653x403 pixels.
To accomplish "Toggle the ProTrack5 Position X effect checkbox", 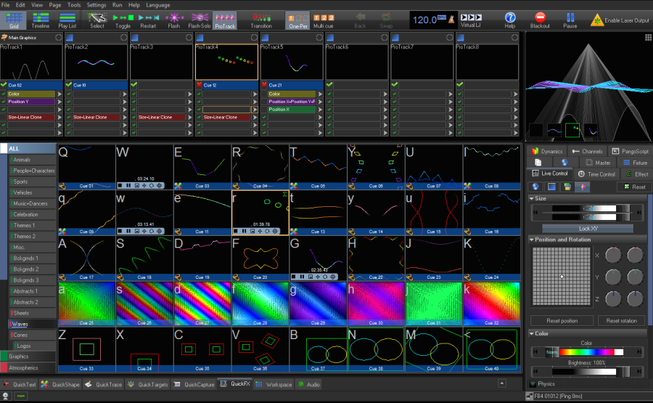I will 265,110.
